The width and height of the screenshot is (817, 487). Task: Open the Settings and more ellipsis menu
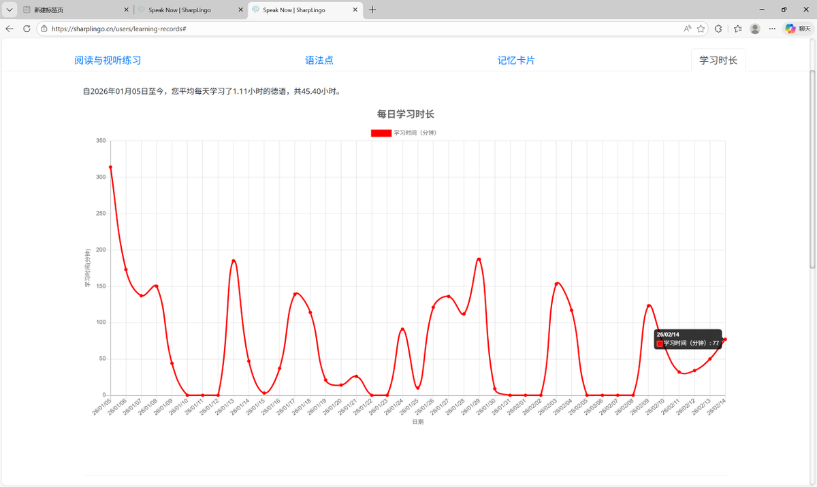(772, 29)
